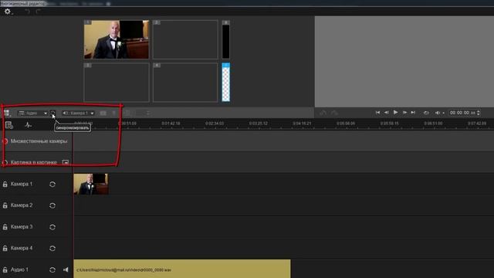The image size is (494, 278).
Task: Jump to start of preview
Action: pyautogui.click(x=377, y=113)
